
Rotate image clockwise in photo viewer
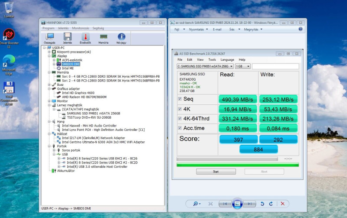[x=271, y=204]
